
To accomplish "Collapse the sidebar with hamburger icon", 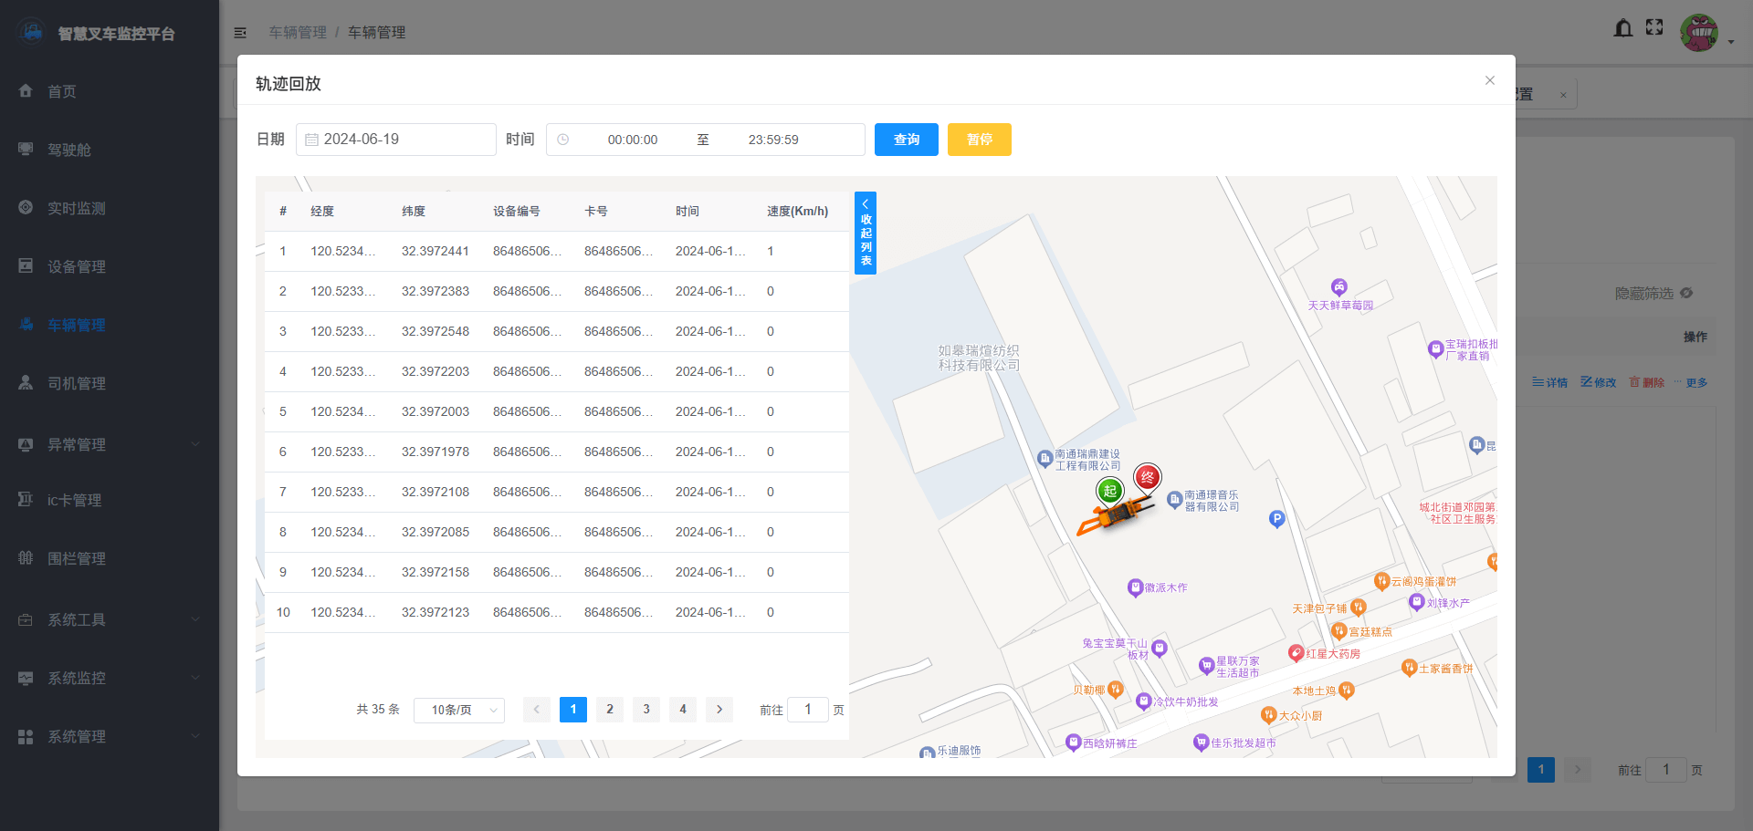I will pos(240,33).
